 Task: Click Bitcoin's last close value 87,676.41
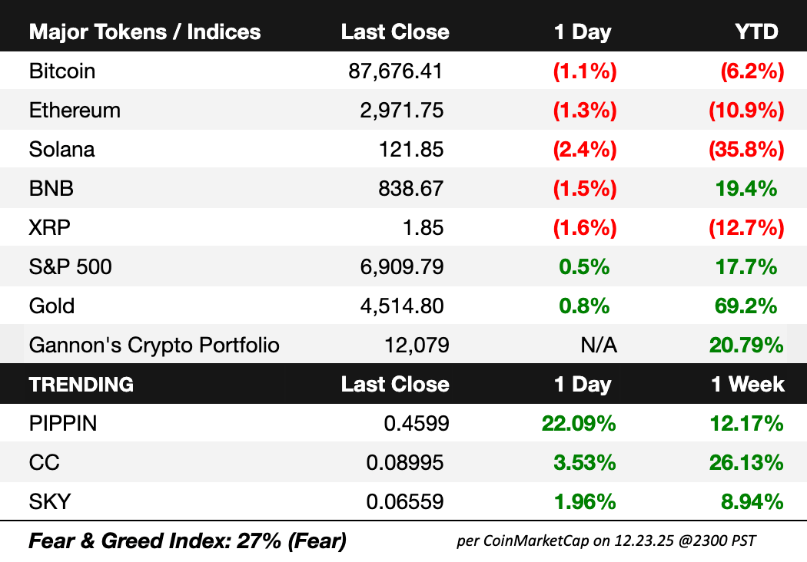pos(395,71)
